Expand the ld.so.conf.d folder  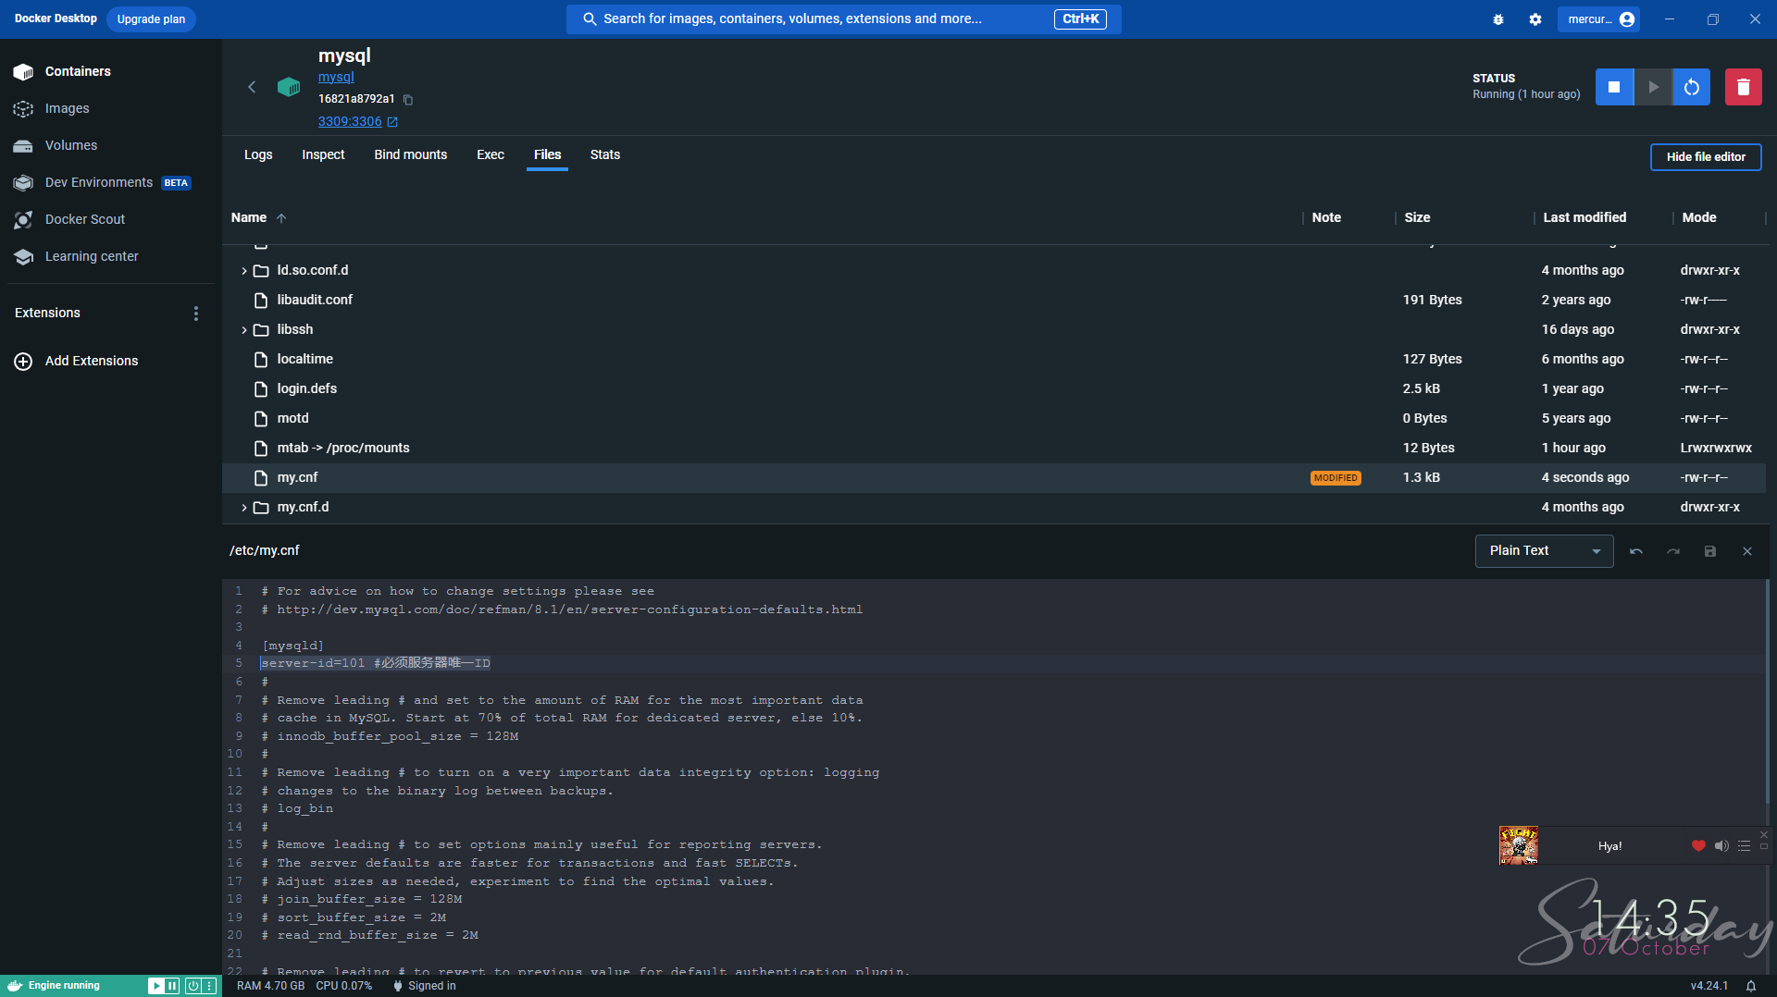point(244,271)
